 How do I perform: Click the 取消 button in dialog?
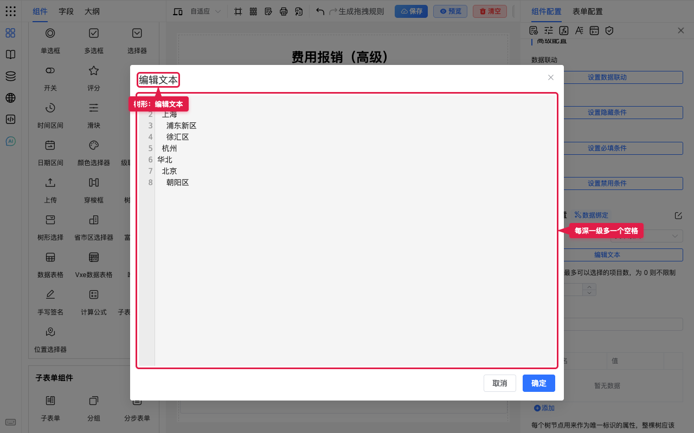(x=500, y=383)
